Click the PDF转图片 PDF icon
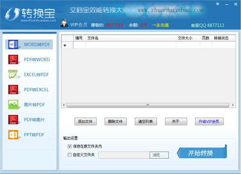Viewport: 241px width, 174px height. [x=13, y=119]
